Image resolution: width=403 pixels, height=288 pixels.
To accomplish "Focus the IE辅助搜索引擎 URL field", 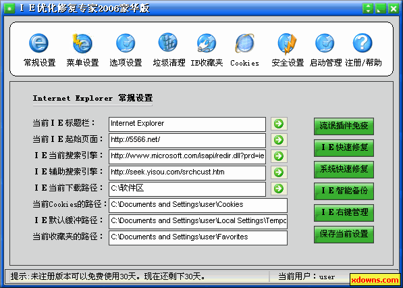I will 187,172.
